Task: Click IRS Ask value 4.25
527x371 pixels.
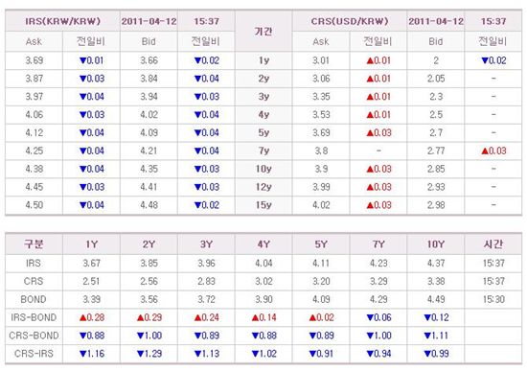Action: [34, 151]
